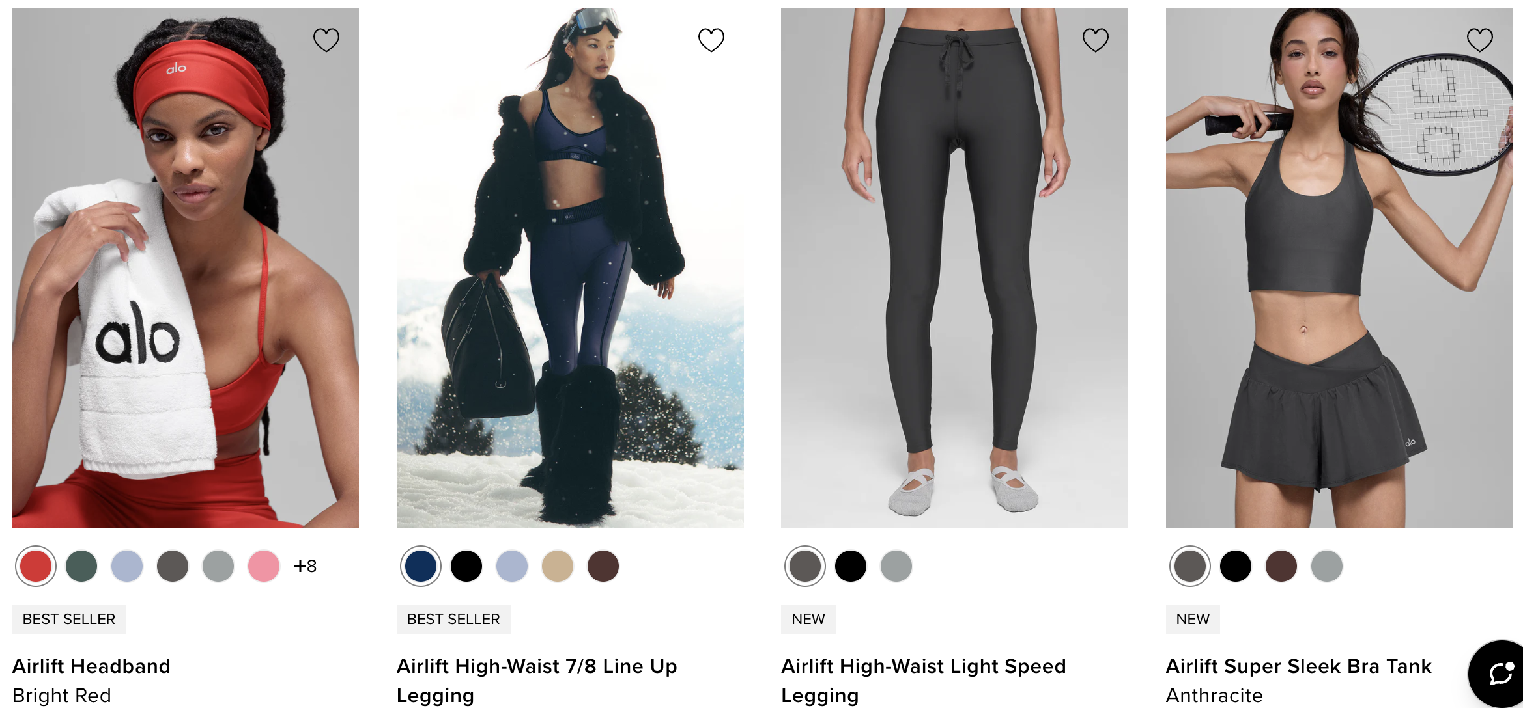
Task: Click heart icon on Light Speed Legging
Action: pyautogui.click(x=1095, y=40)
